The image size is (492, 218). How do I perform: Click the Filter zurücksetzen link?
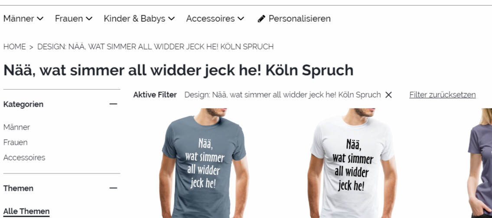pos(443,95)
